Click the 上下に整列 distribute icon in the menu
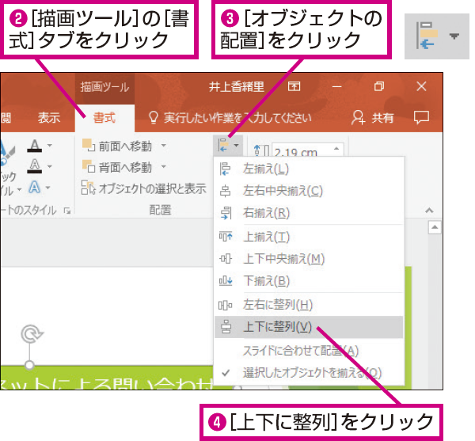Screen dimensions: 475x441 (226, 327)
